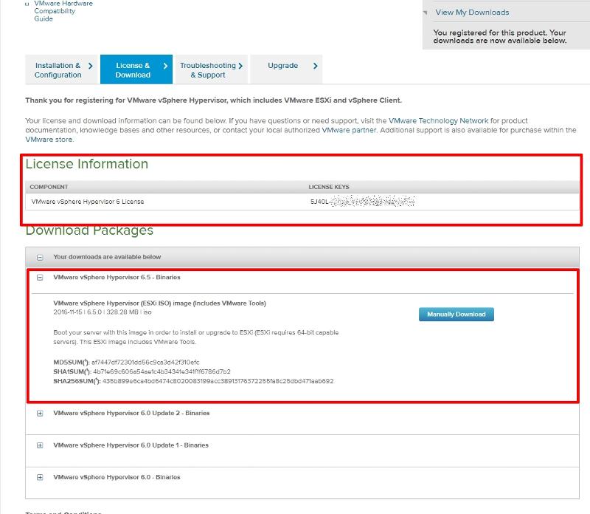Click chevron on License & Download tab

tap(165, 66)
